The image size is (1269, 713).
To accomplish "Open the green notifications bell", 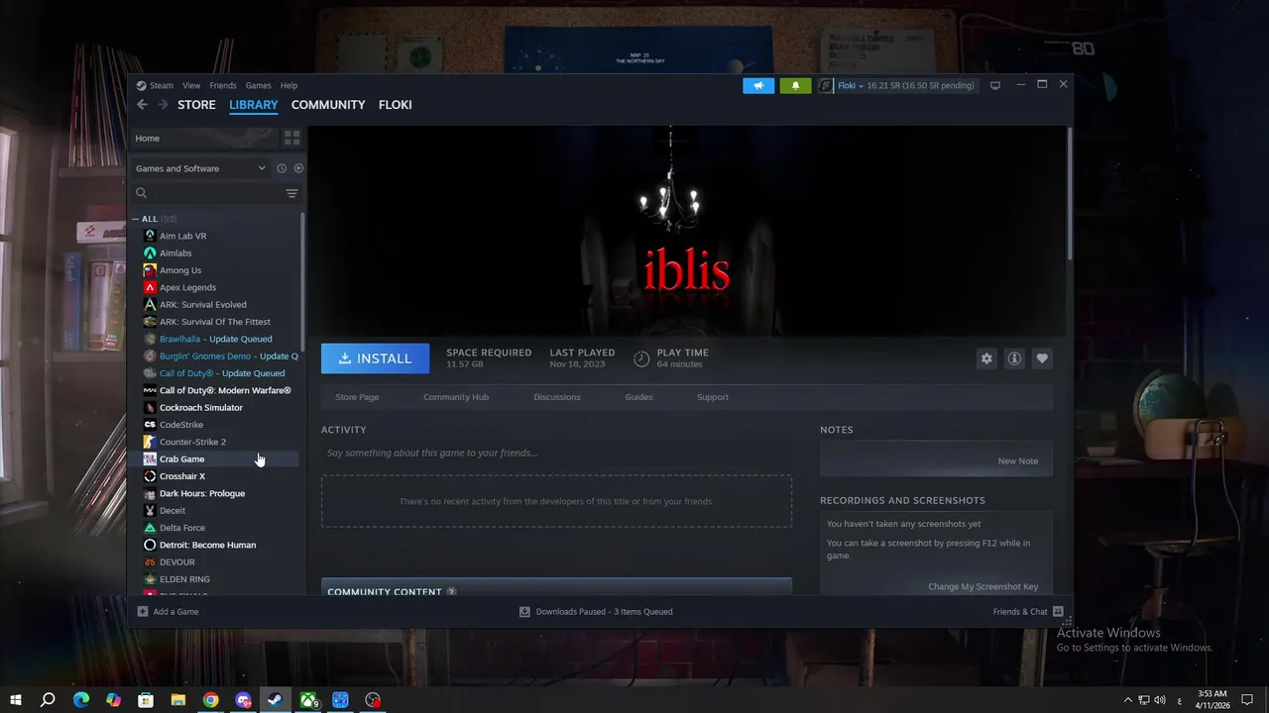I will click(x=795, y=85).
